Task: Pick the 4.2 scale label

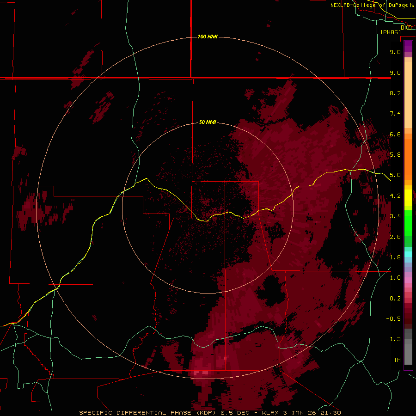Action: (x=395, y=196)
